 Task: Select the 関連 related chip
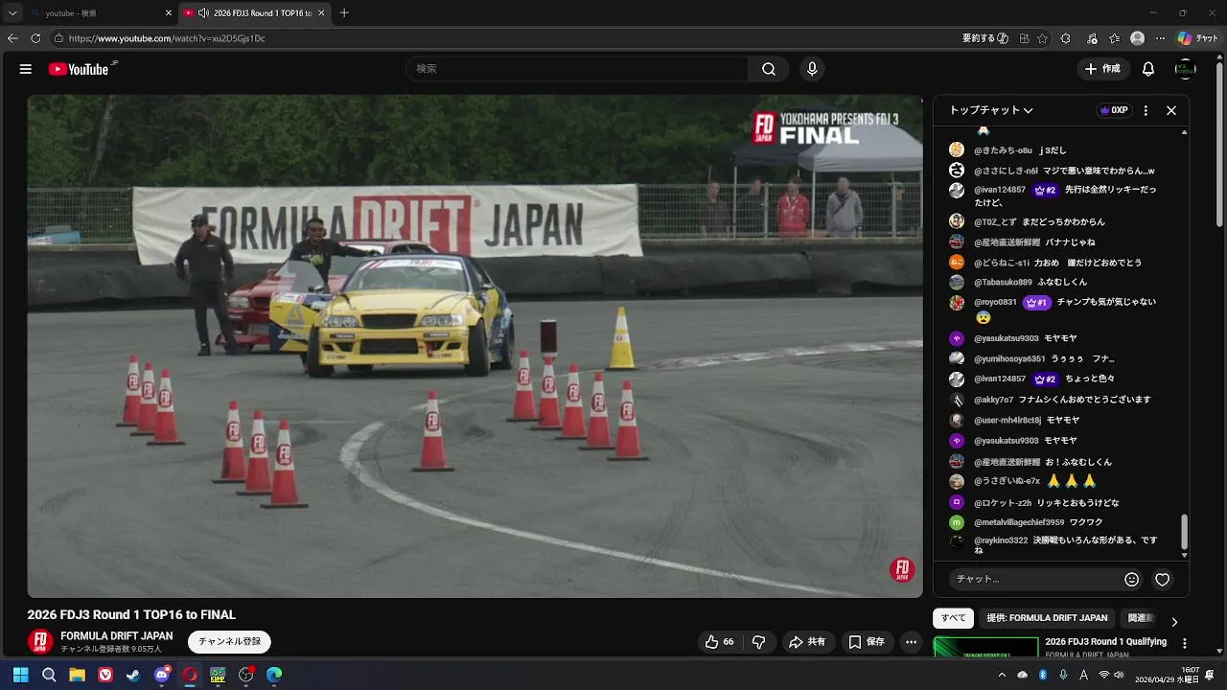(1138, 618)
